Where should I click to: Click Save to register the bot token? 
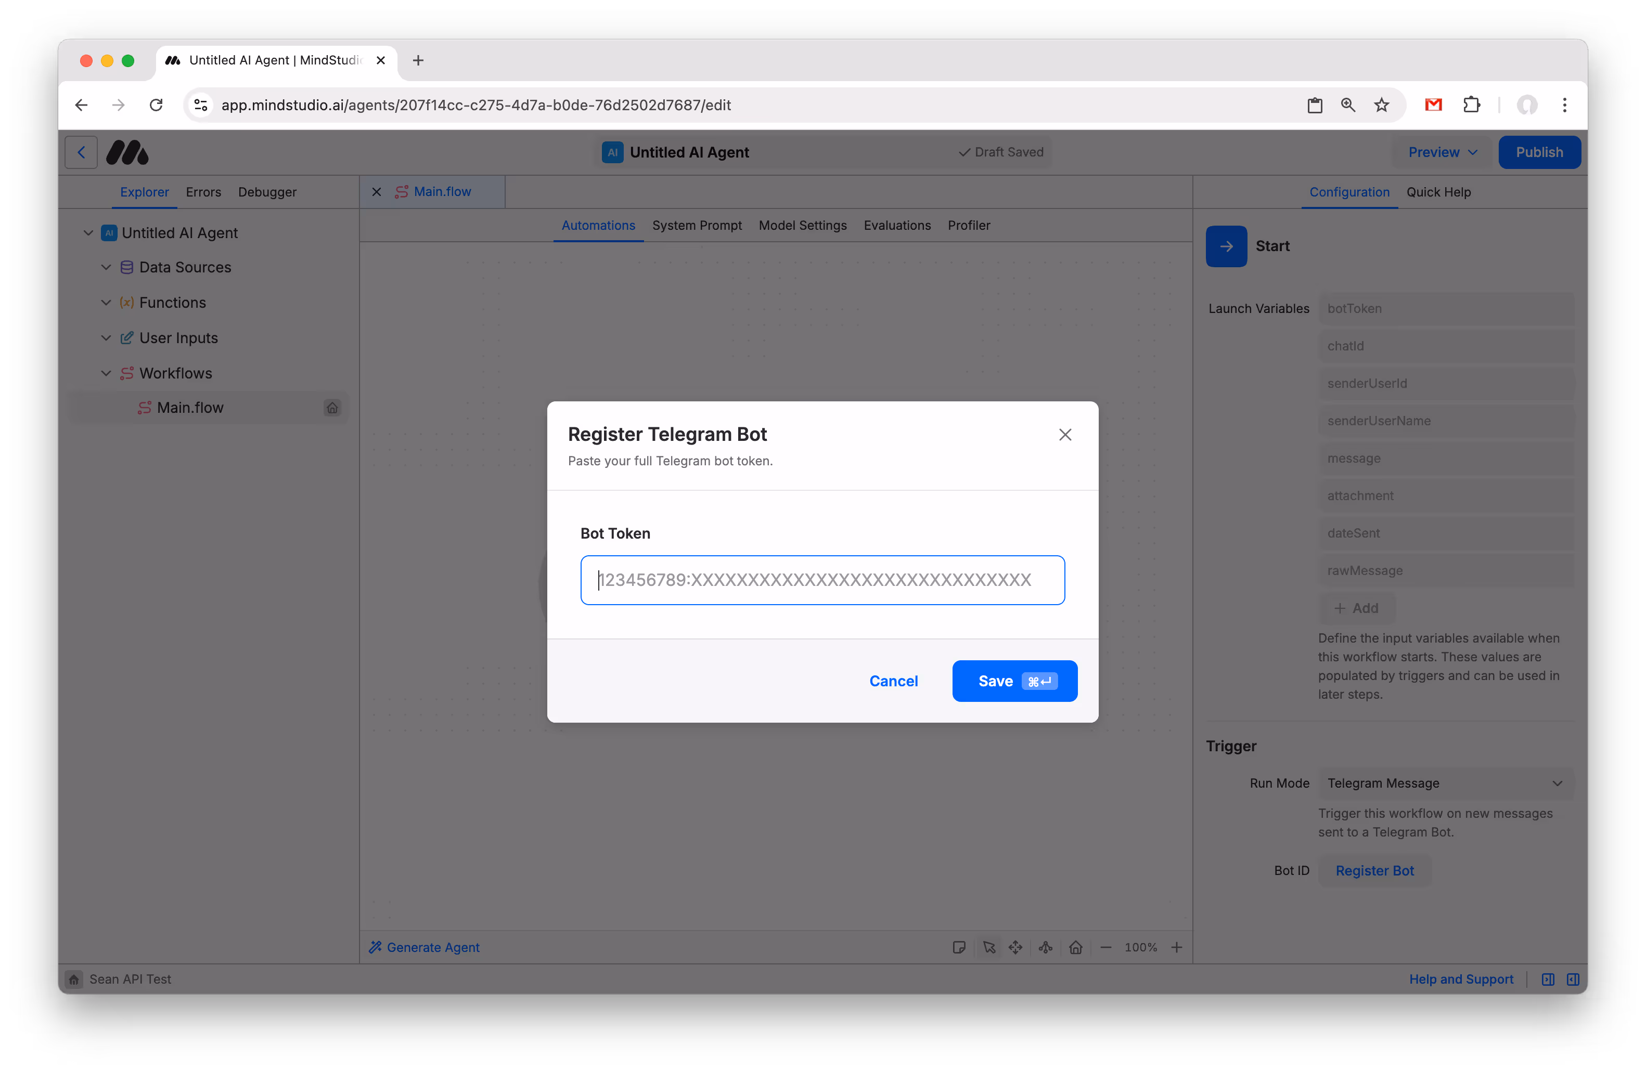click(x=1014, y=681)
